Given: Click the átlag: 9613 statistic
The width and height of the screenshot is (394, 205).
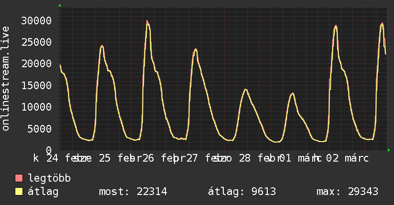Looking at the screenshot, I should click(x=242, y=192).
